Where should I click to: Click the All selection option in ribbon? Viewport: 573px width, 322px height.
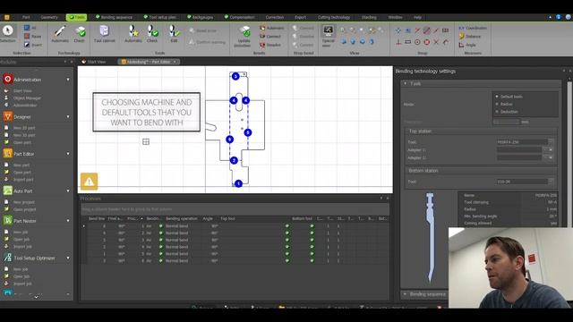30,28
